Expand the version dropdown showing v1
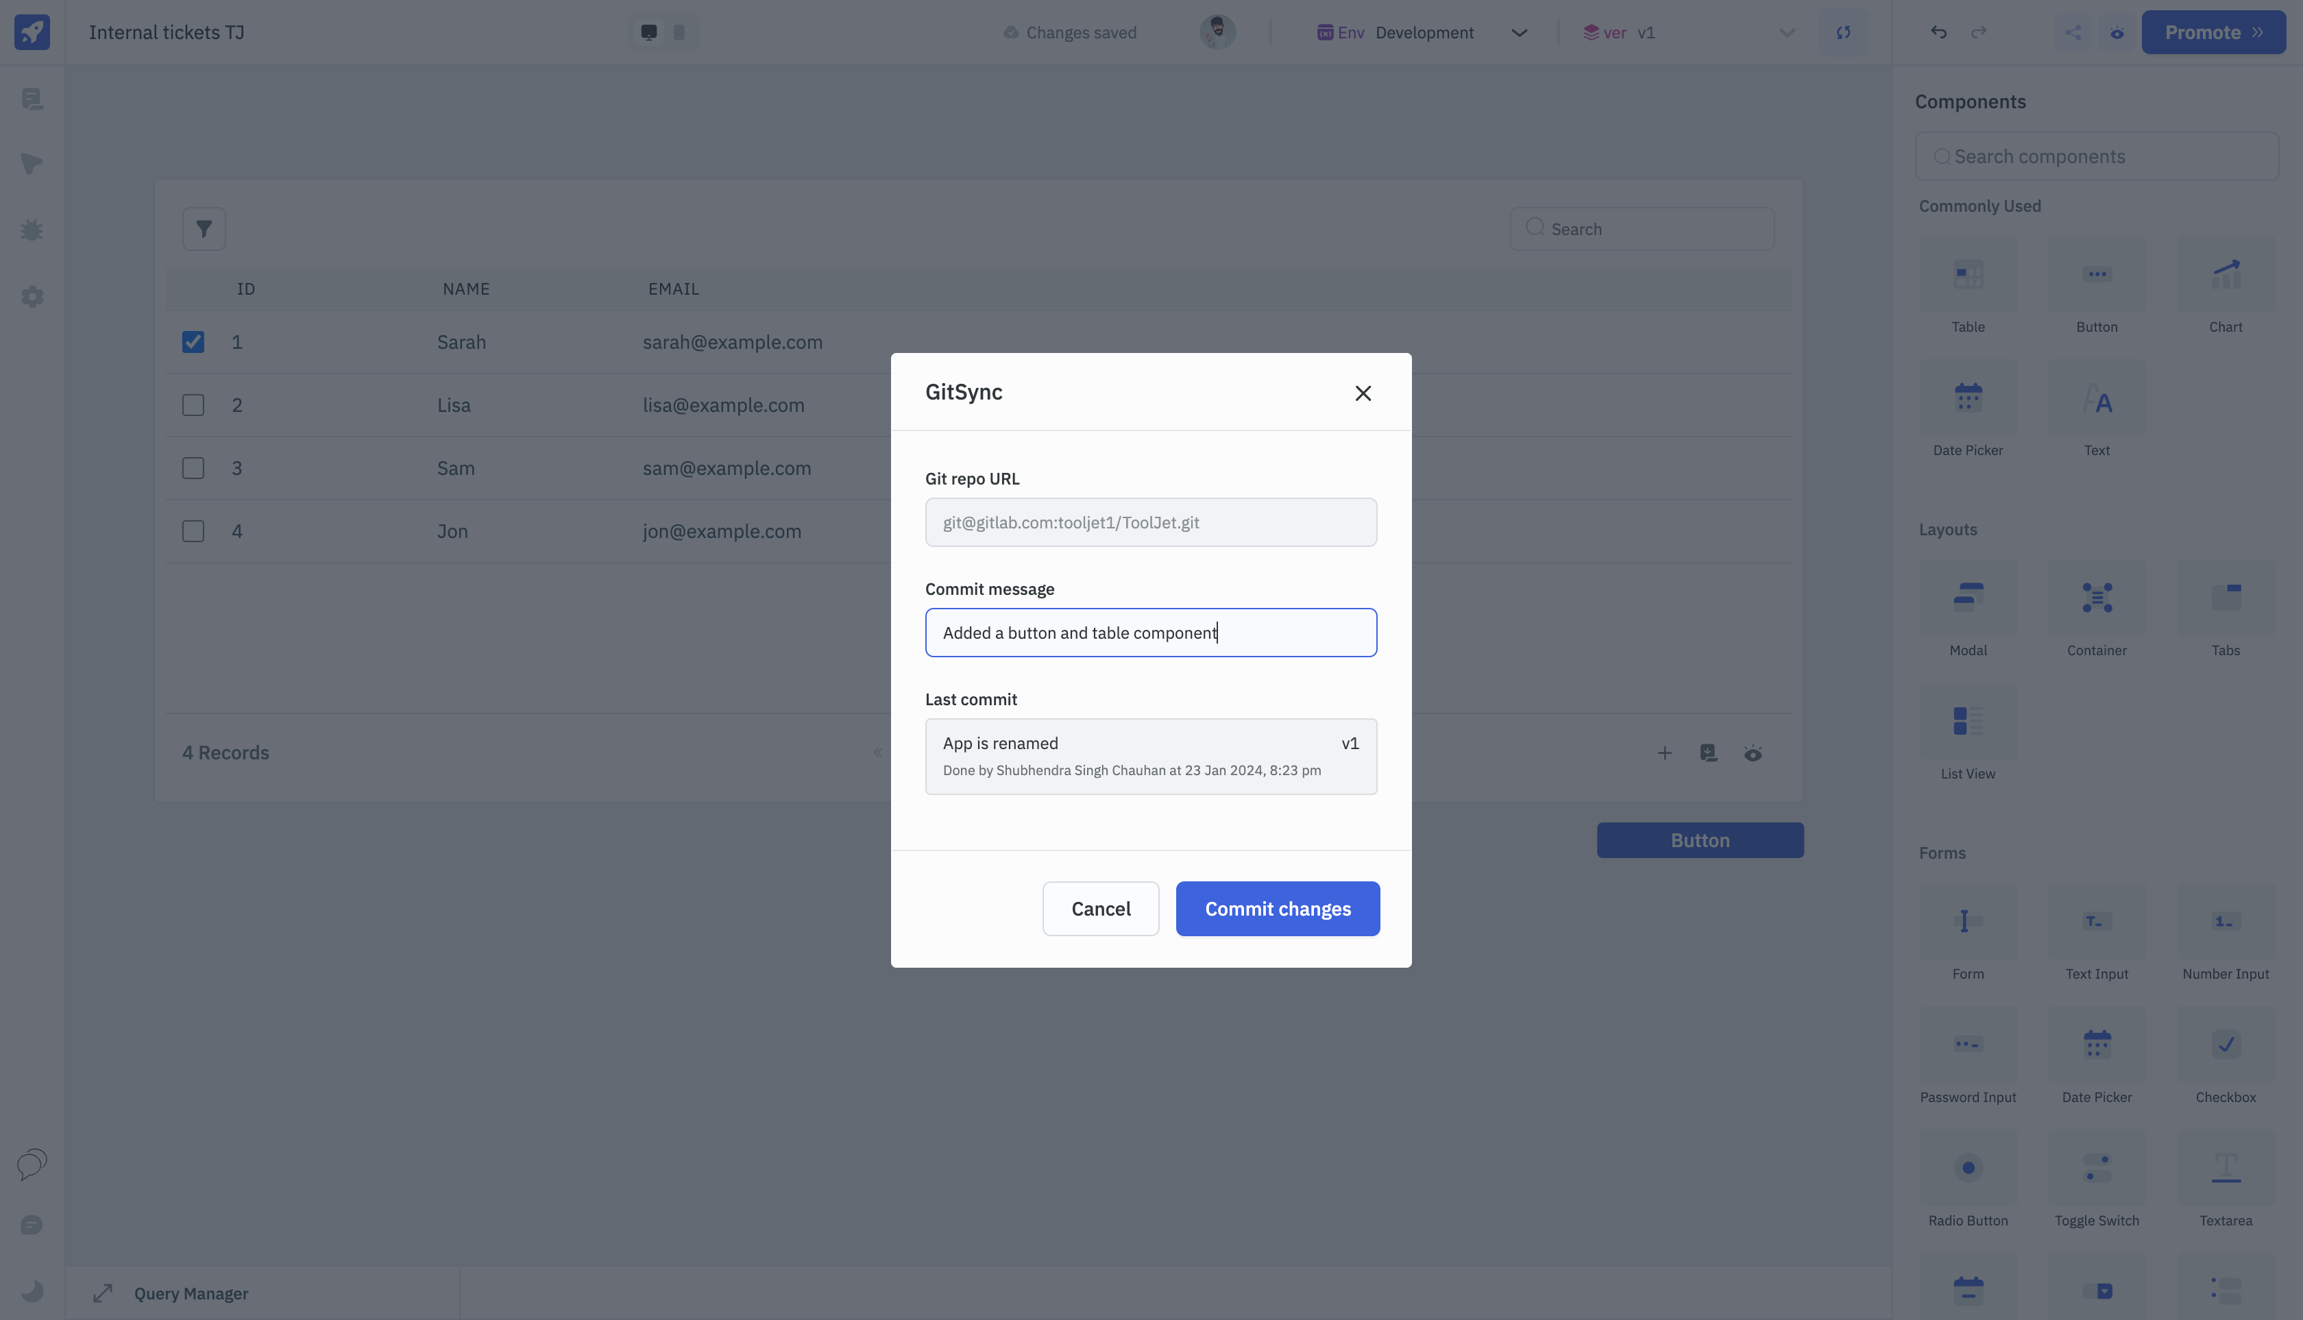This screenshot has width=2303, height=1320. [x=1784, y=32]
